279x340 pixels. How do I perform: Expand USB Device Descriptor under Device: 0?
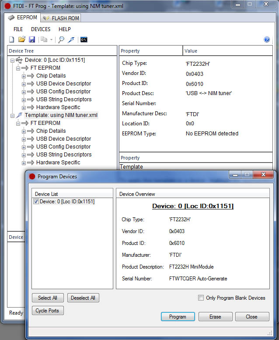[x=24, y=84]
